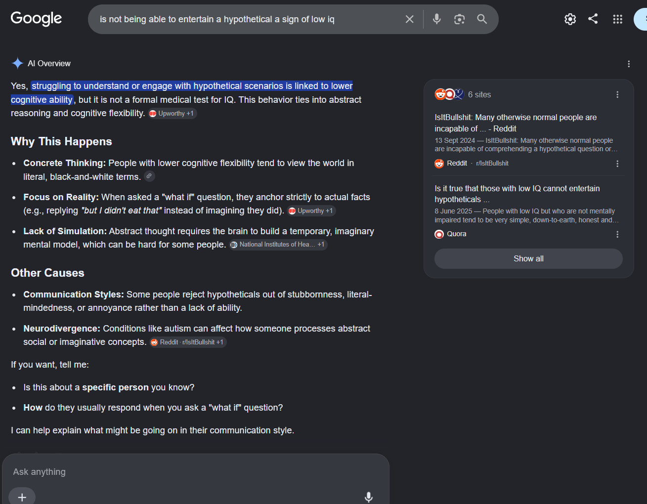Open the settings gear icon
This screenshot has height=504, width=647.
point(570,19)
